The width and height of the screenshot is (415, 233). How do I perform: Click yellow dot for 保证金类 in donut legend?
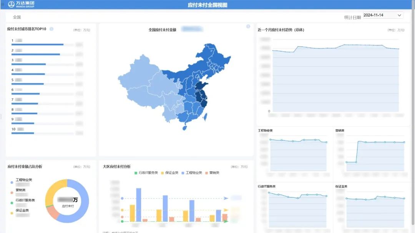(x=12, y=213)
